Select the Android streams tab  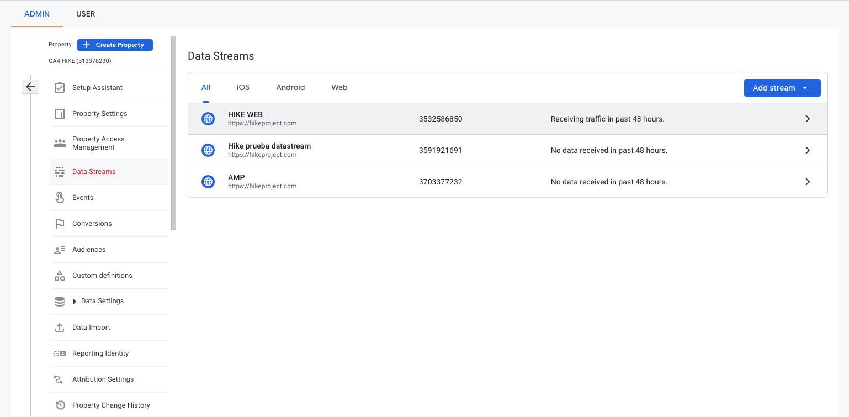tap(290, 87)
